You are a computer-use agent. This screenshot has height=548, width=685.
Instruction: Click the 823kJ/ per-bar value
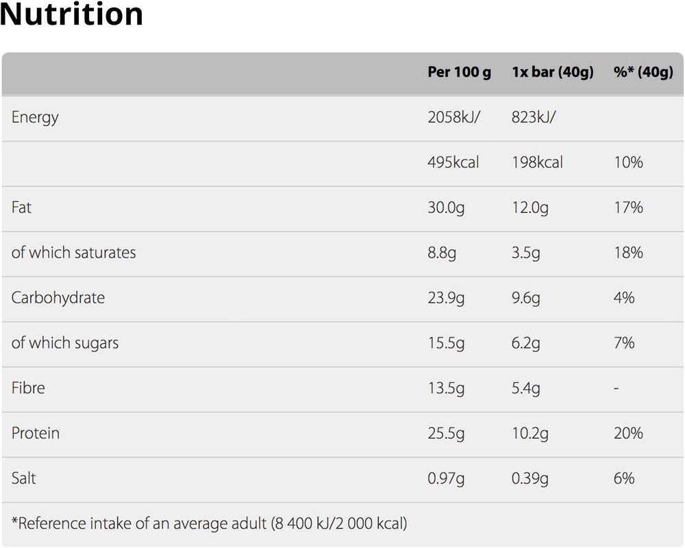(534, 117)
